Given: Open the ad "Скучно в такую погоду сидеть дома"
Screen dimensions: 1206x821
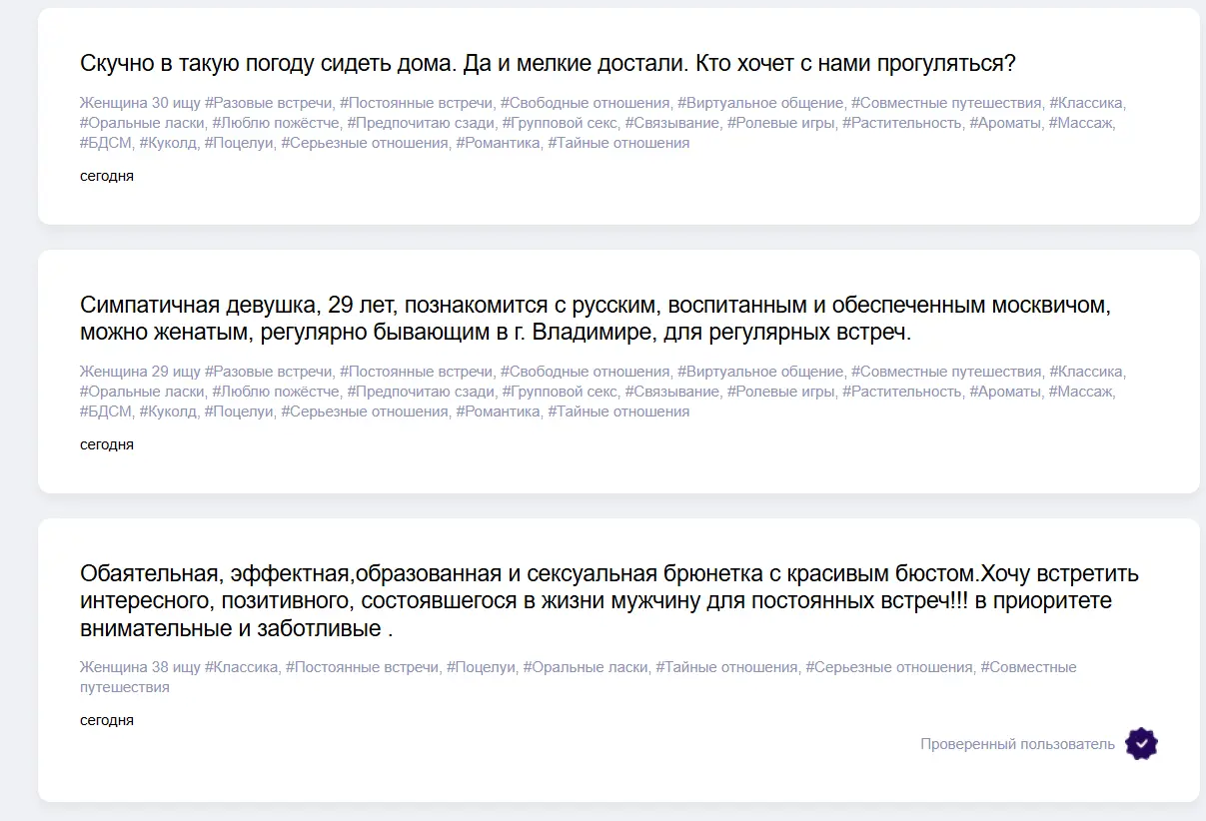Looking at the screenshot, I should pos(548,64).
